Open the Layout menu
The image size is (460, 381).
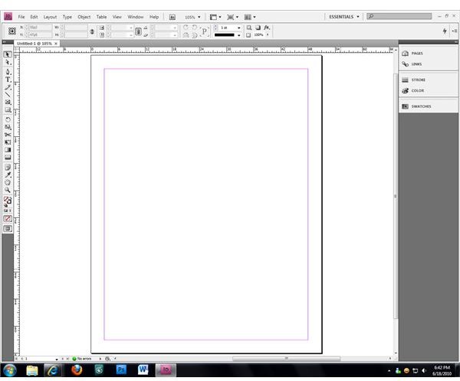[50, 16]
